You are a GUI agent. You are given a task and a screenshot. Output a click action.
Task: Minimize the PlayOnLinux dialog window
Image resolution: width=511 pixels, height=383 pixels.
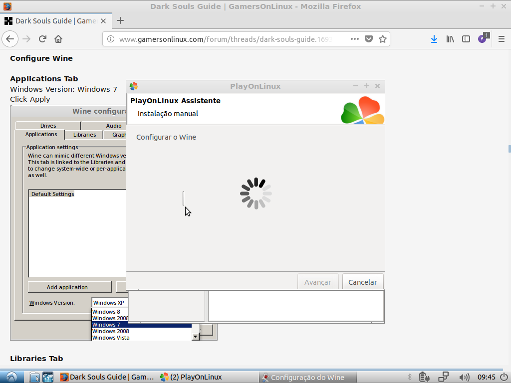355,86
